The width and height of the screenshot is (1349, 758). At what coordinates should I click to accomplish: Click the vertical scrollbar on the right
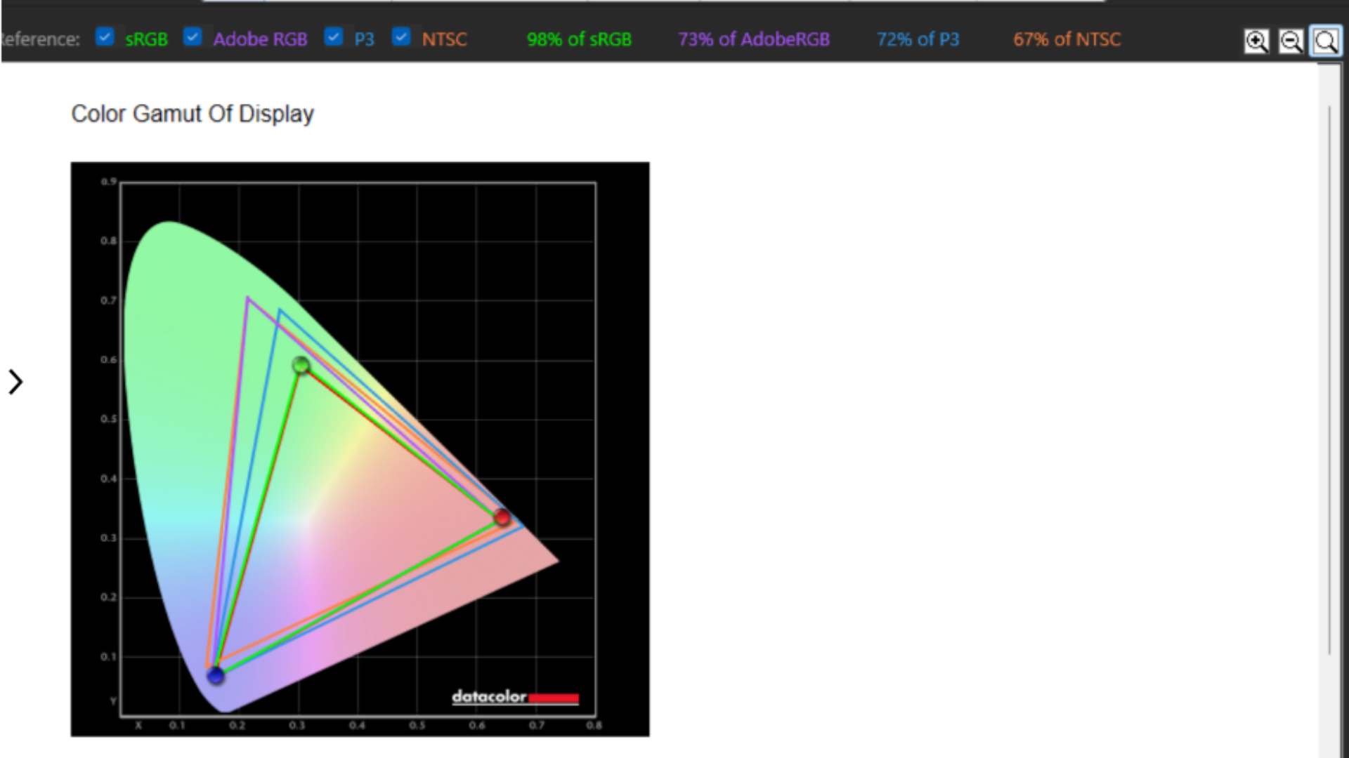click(x=1329, y=379)
